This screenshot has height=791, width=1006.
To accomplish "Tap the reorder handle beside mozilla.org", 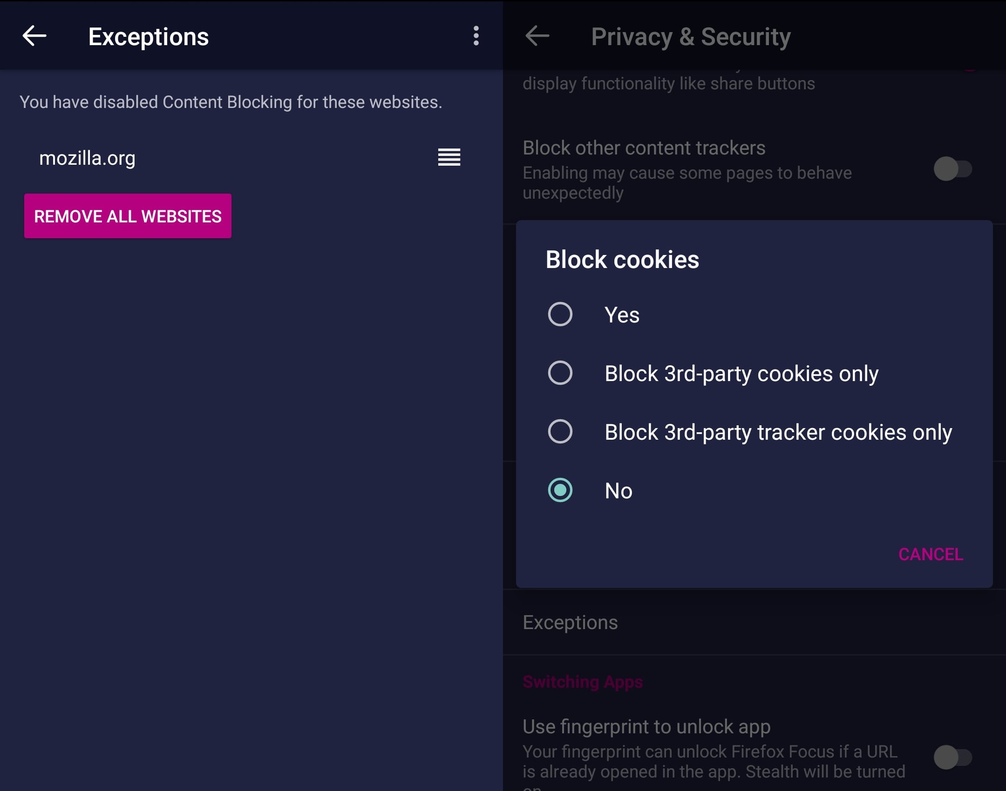I will click(449, 157).
